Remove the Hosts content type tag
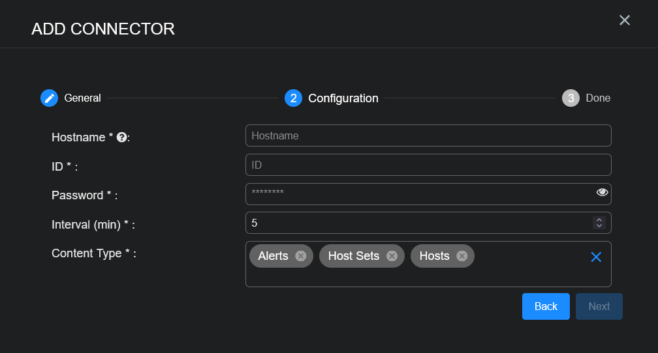This screenshot has height=353, width=658. click(462, 256)
